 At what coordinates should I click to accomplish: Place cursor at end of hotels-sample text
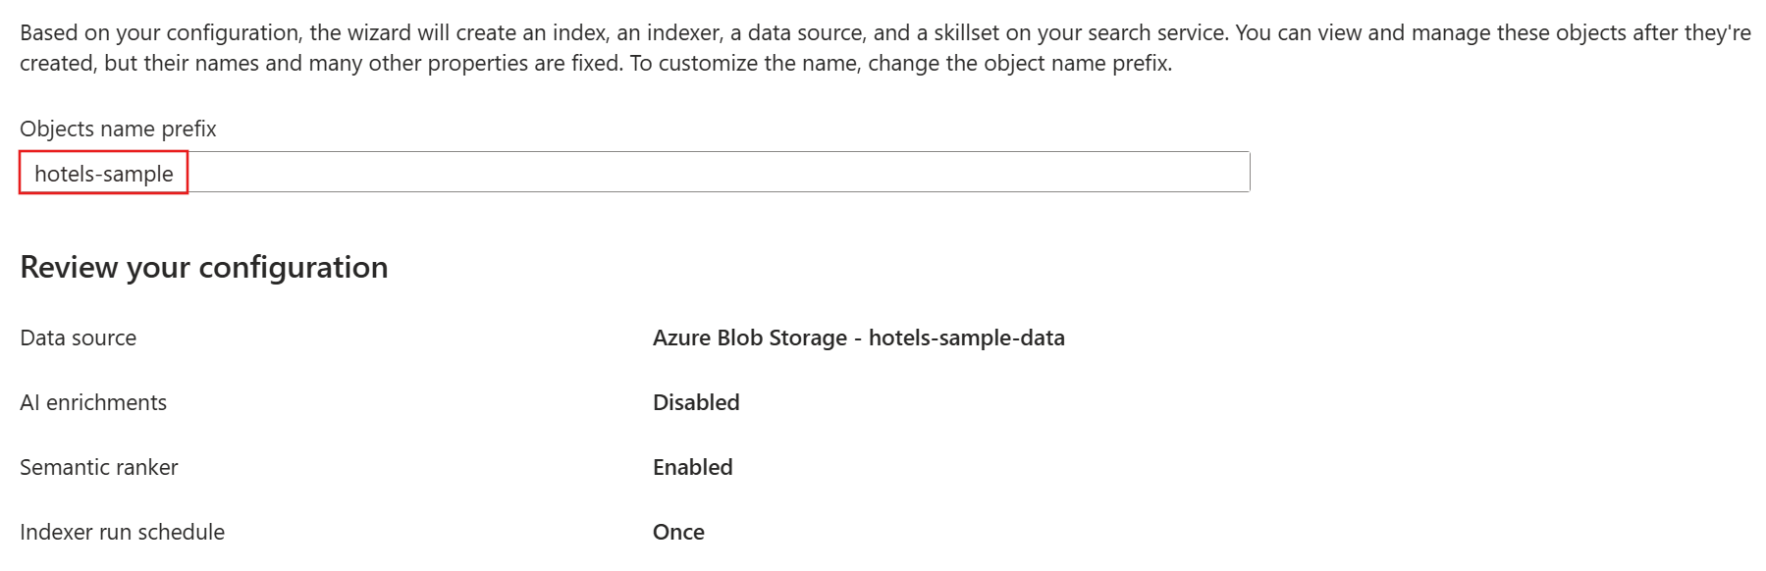[175, 174]
